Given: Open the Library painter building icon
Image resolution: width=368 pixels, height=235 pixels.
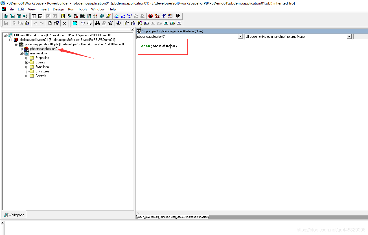Looking at the screenshot, I should pos(82,16).
